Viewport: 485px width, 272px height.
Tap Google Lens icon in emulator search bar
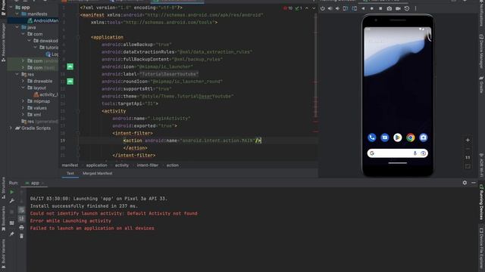[x=423, y=153]
